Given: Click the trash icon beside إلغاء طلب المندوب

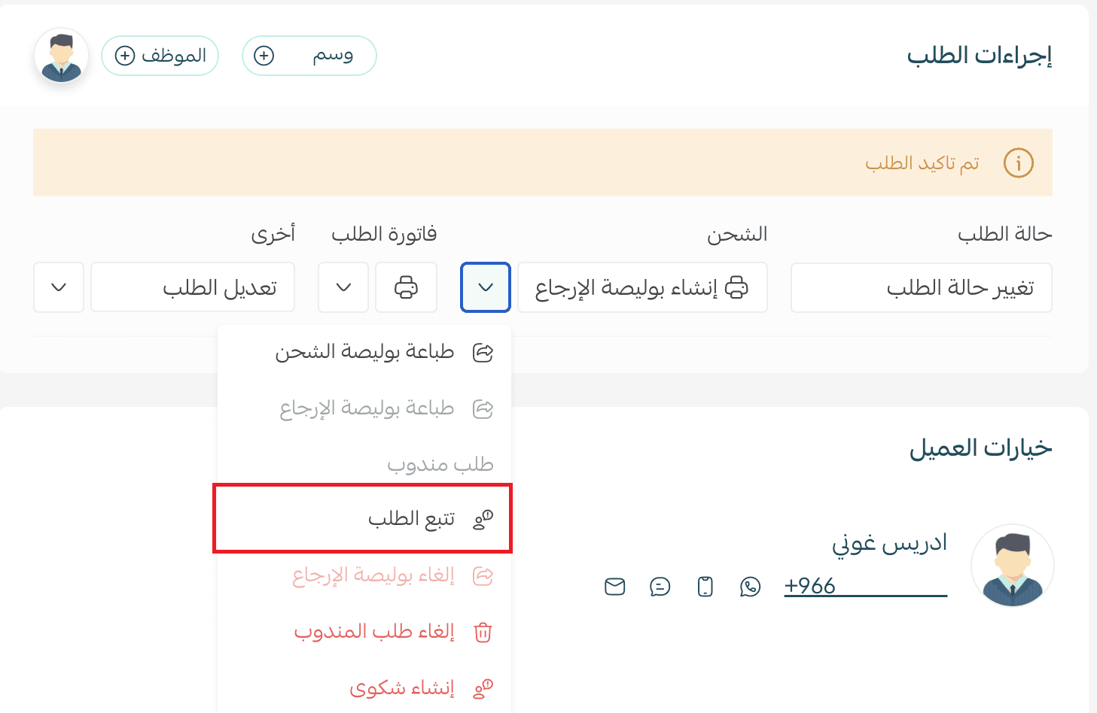Looking at the screenshot, I should point(483,632).
